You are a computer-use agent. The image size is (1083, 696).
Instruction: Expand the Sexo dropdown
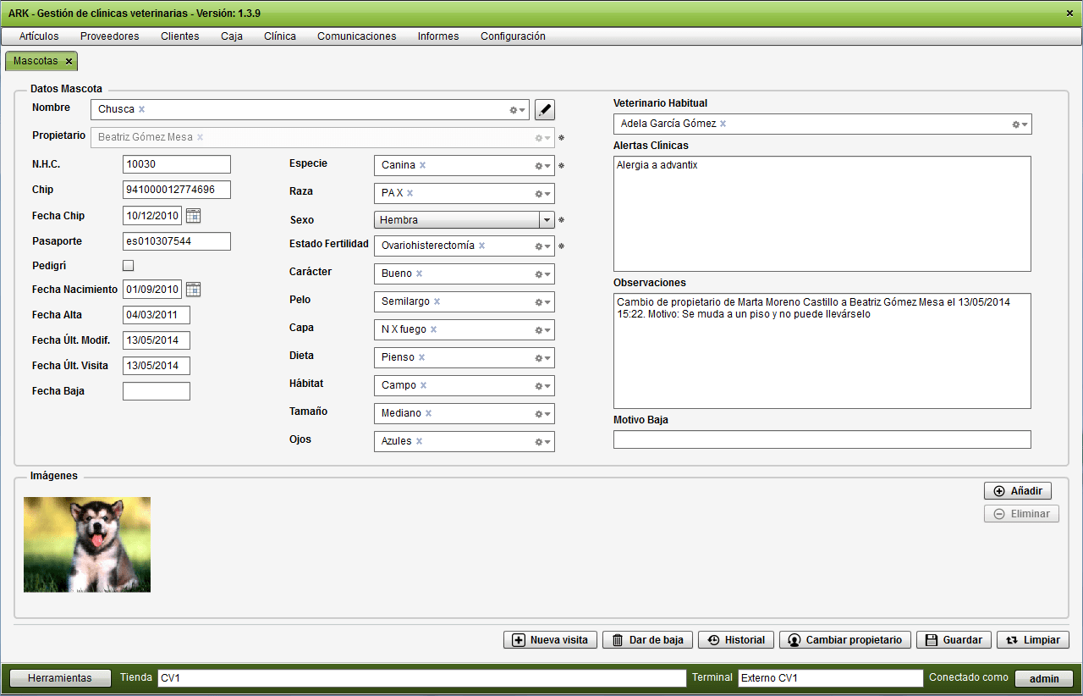coord(547,220)
